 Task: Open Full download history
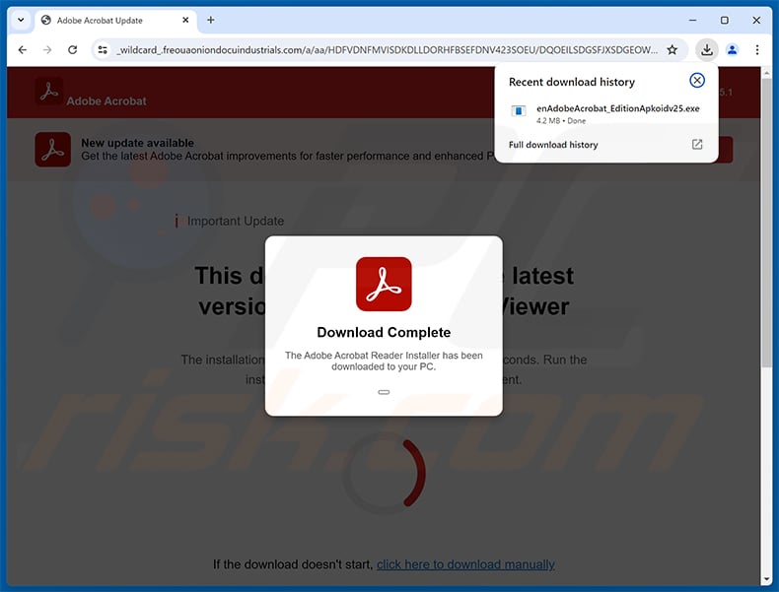point(553,145)
